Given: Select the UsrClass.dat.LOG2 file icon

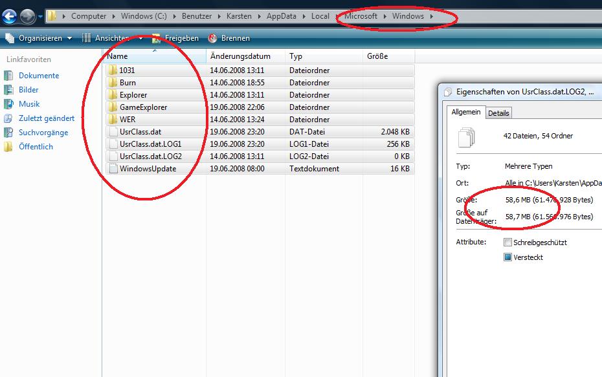Looking at the screenshot, I should click(113, 156).
